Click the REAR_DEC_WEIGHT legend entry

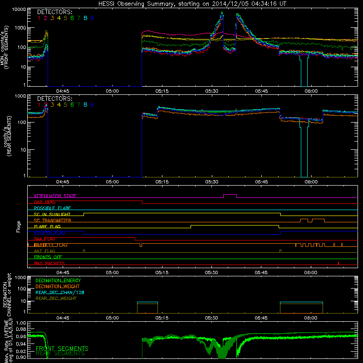tap(56, 299)
